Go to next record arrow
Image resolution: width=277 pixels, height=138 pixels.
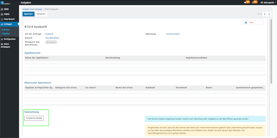[269, 14]
